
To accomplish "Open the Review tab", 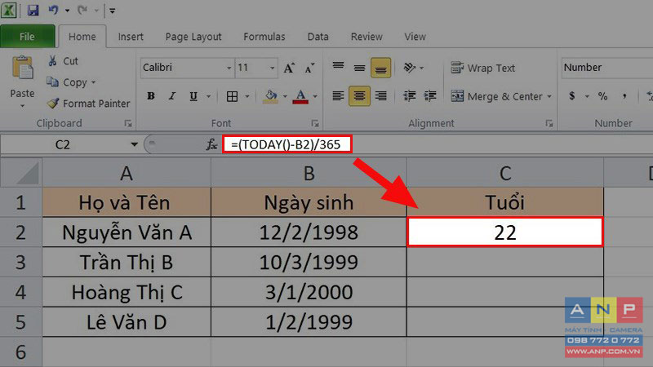I will coord(366,37).
